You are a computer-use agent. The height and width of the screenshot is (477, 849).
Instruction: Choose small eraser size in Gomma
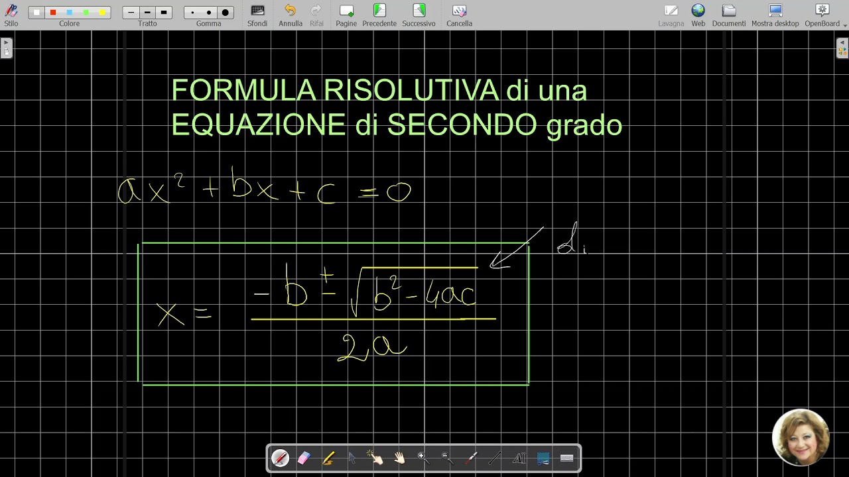pos(192,12)
